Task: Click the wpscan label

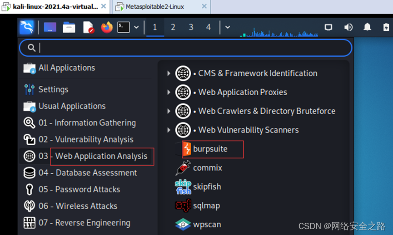Action: pyautogui.click(x=207, y=225)
